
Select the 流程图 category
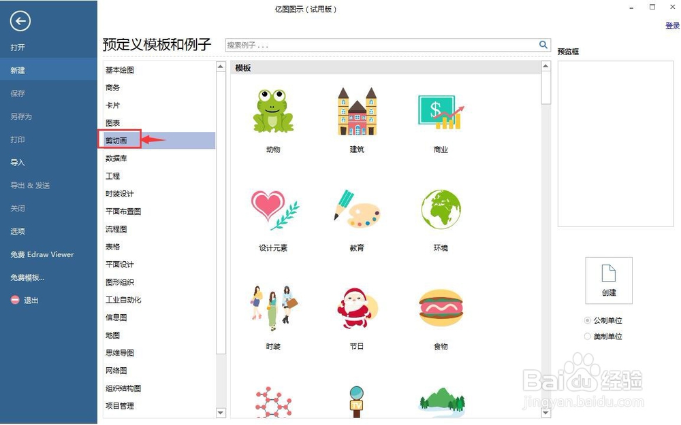point(116,229)
